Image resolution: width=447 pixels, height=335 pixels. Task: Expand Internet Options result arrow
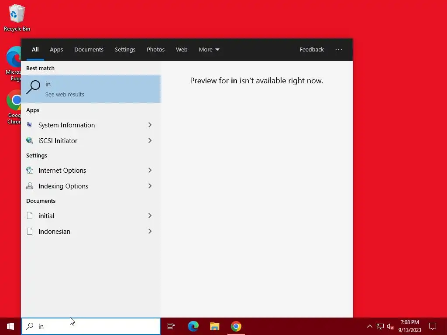(150, 170)
